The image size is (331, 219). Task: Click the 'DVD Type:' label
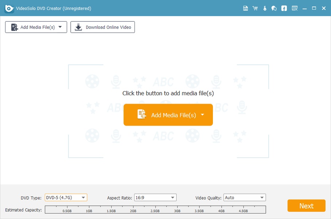(31, 198)
